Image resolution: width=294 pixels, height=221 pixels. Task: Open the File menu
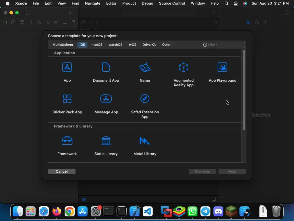coord(36,3)
